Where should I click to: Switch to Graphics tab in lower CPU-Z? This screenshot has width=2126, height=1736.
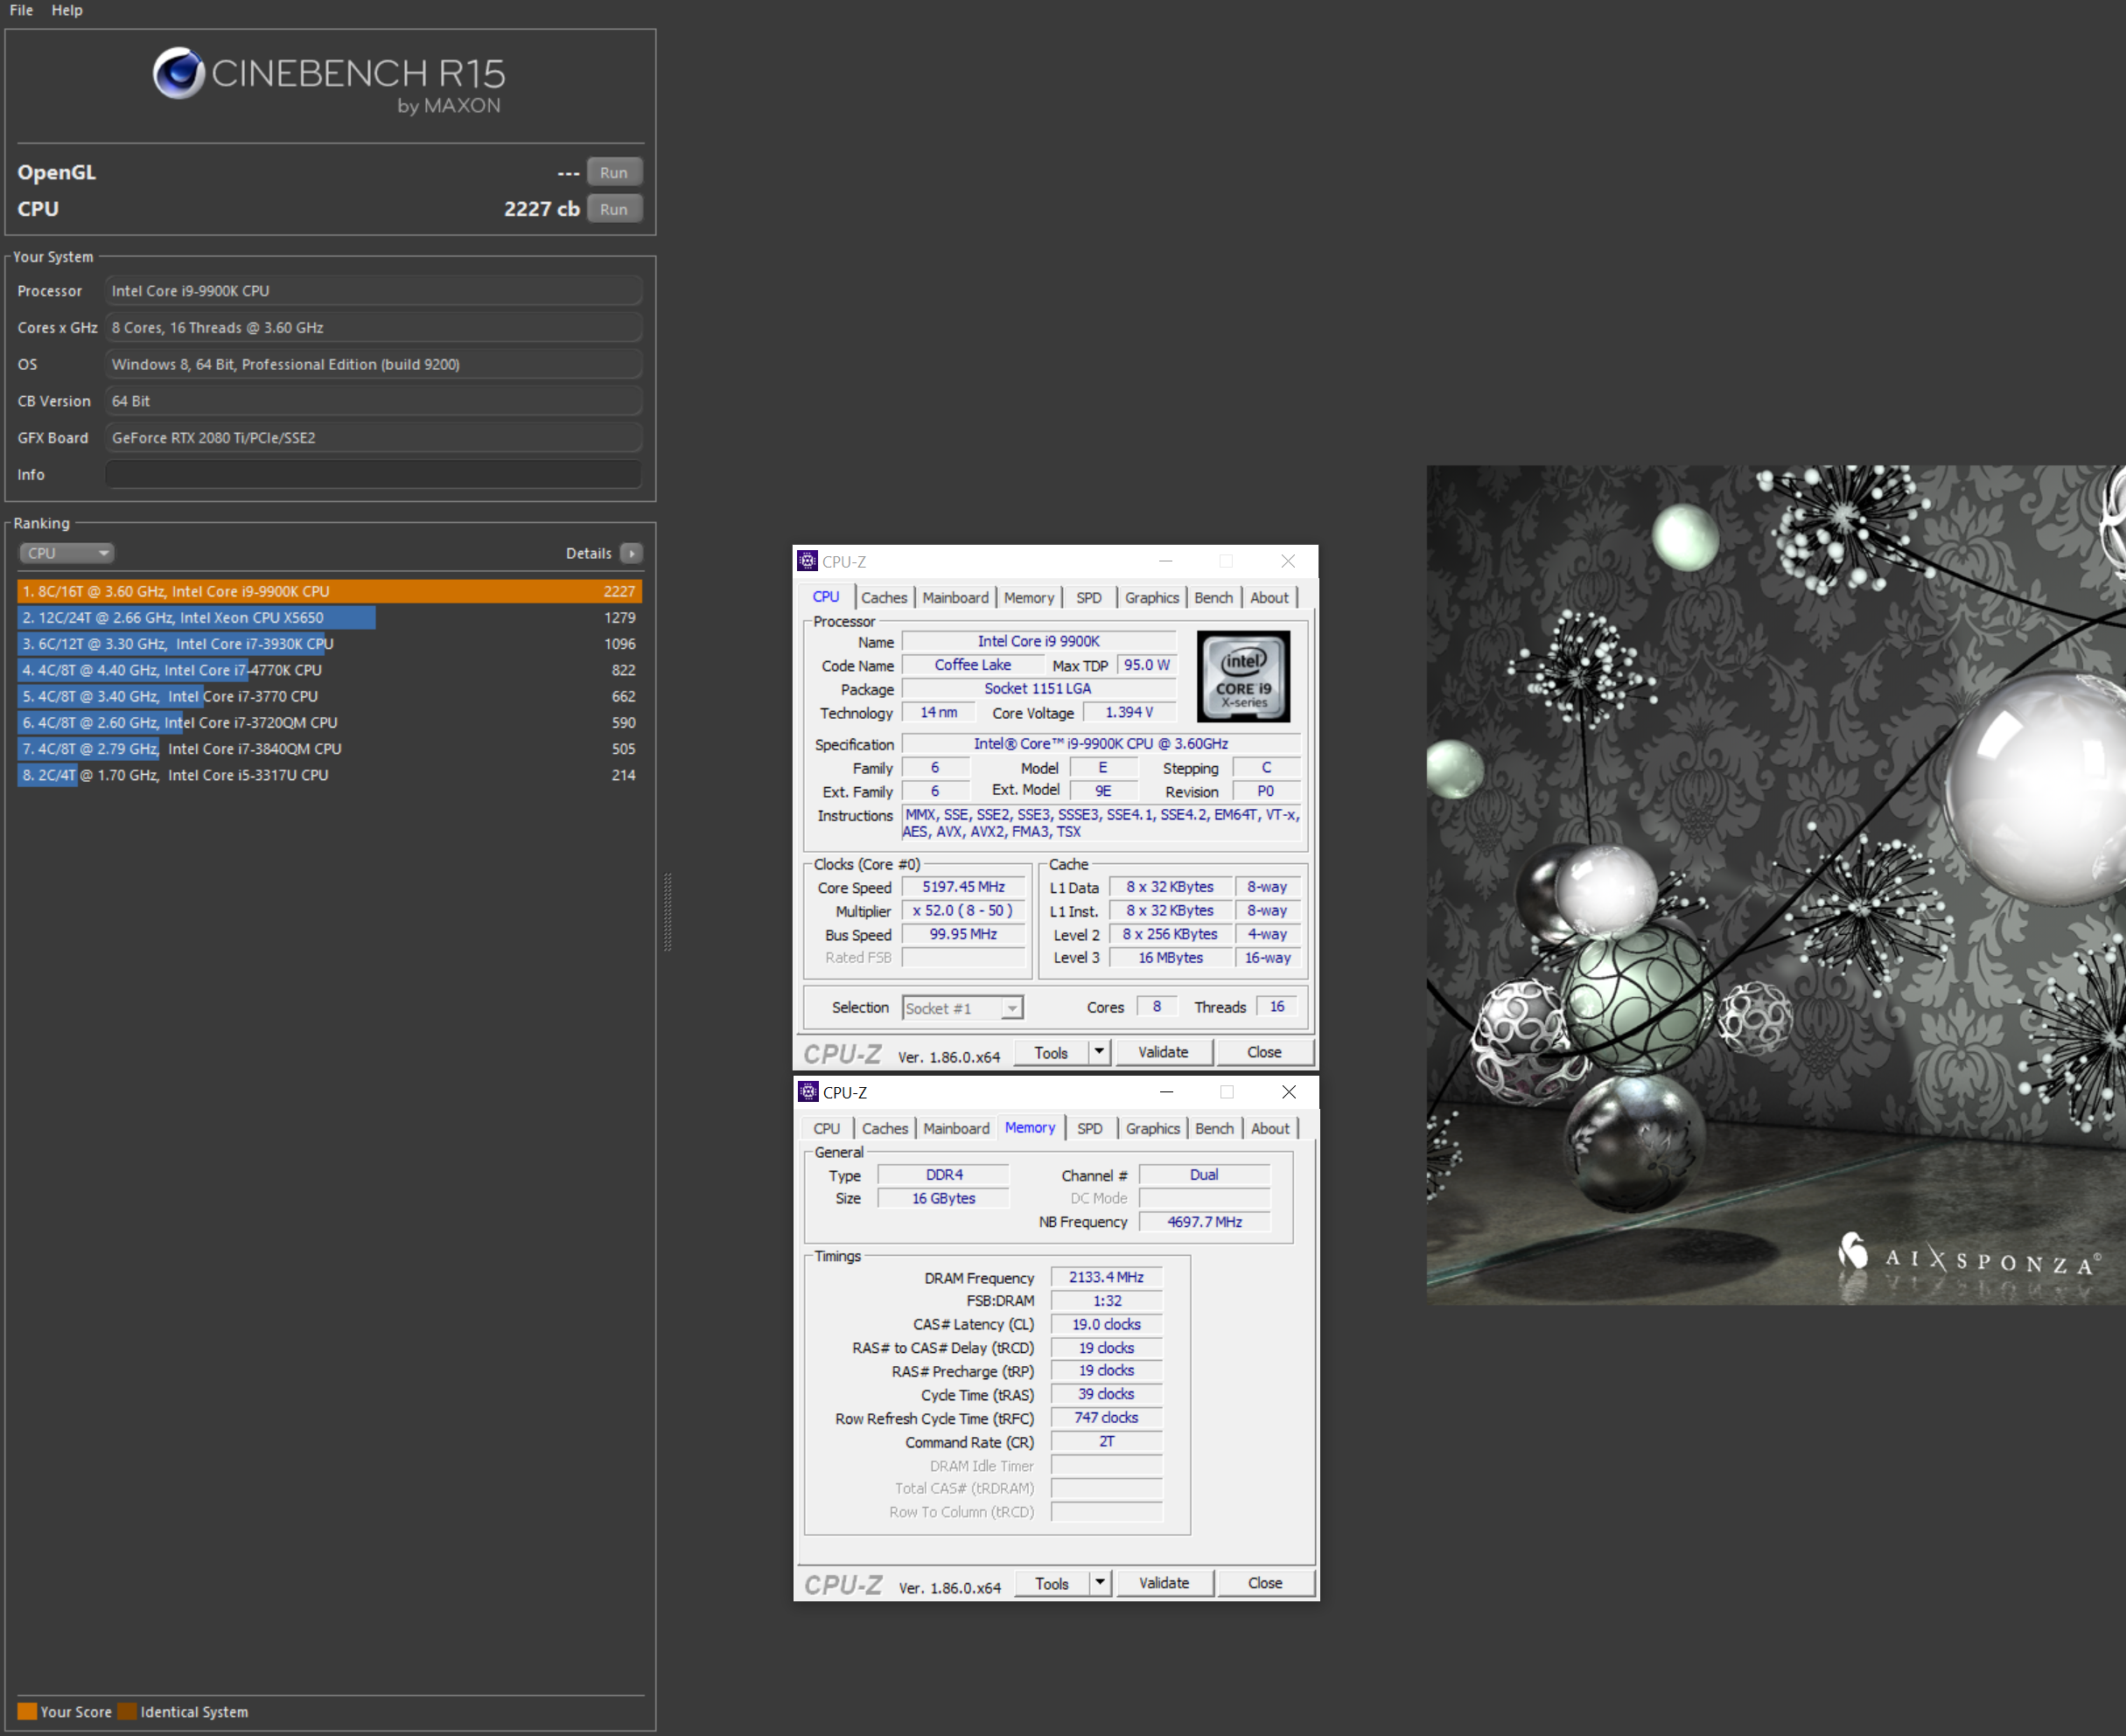click(x=1152, y=1129)
